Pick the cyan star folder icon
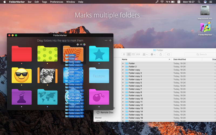Image resolution: width=216 pixels, height=135 pixels. coord(99,54)
